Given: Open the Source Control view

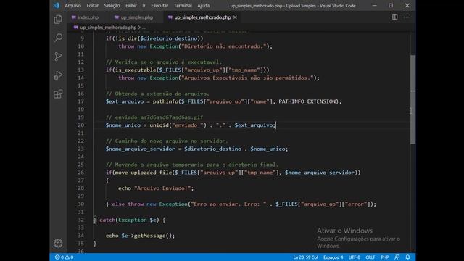Looking at the screenshot, I should 58,57.
